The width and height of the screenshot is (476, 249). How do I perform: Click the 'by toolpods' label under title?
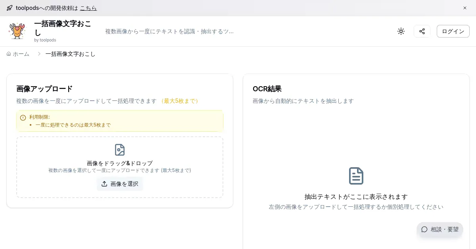pyautogui.click(x=45, y=40)
